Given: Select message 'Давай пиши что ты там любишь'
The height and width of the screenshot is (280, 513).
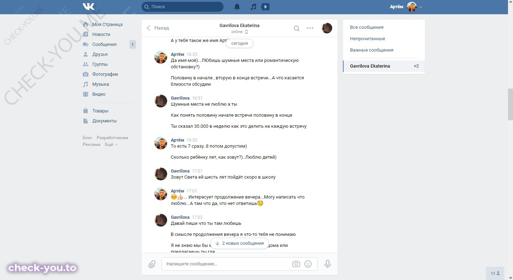Looking at the screenshot, I should pos(206,223).
